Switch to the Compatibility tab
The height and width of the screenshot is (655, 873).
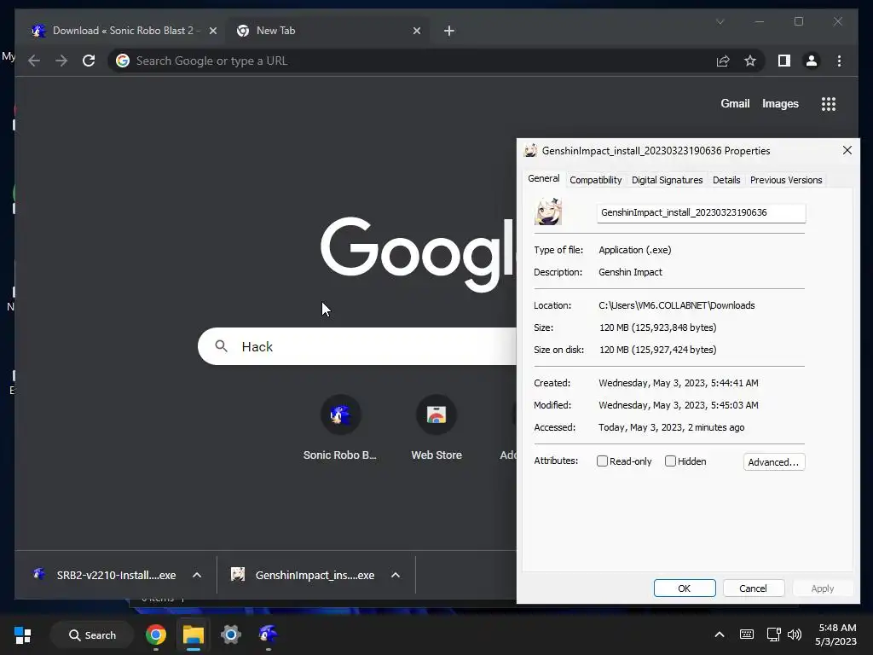click(x=596, y=180)
